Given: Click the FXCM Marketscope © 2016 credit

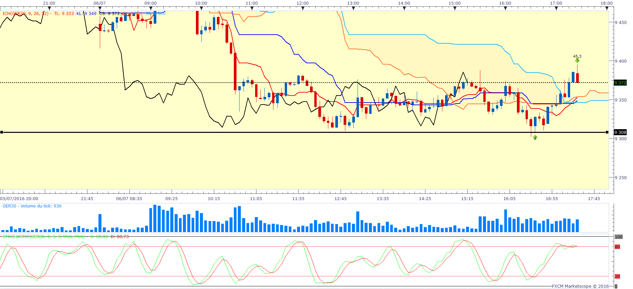Looking at the screenshot, I should pyautogui.click(x=580, y=286).
